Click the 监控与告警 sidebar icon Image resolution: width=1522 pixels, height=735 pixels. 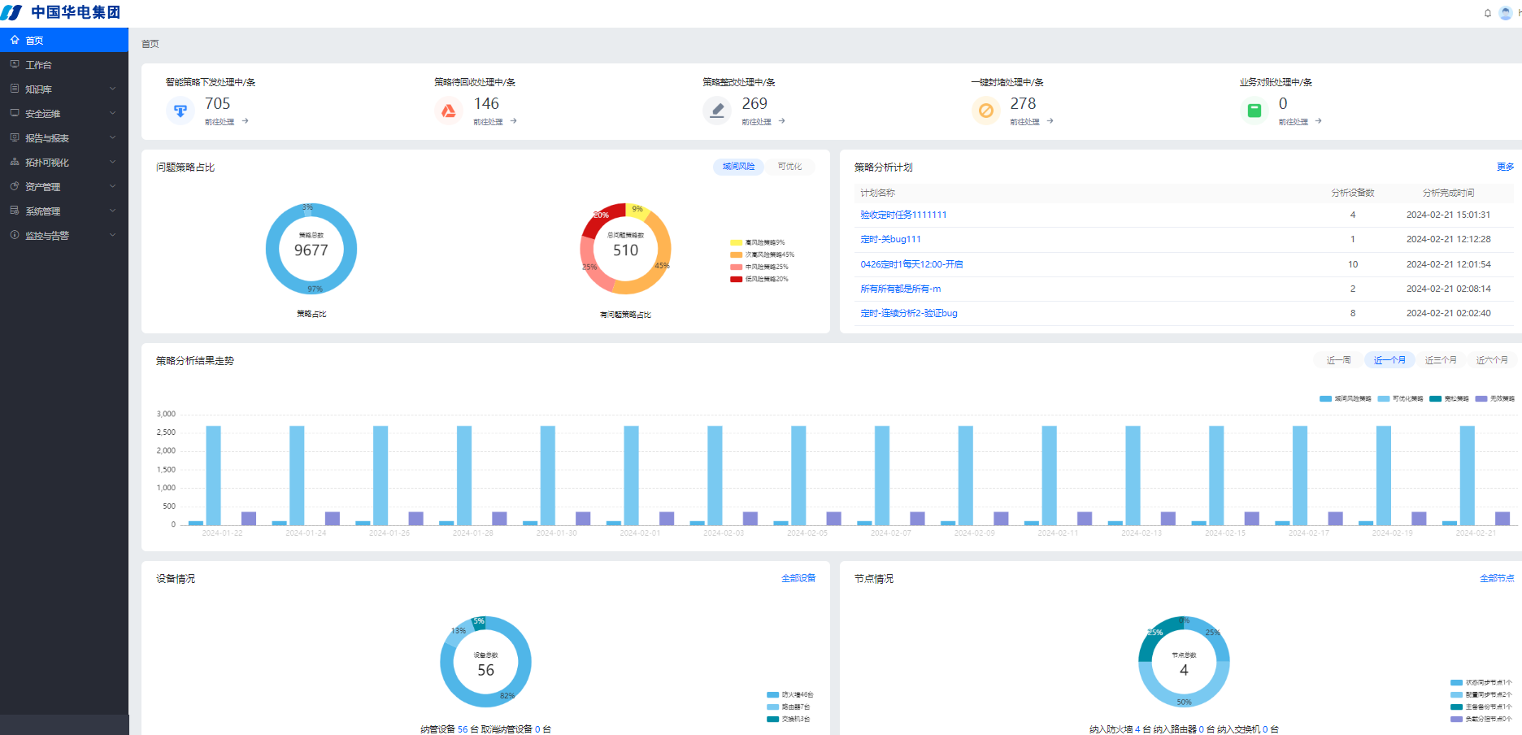(15, 235)
